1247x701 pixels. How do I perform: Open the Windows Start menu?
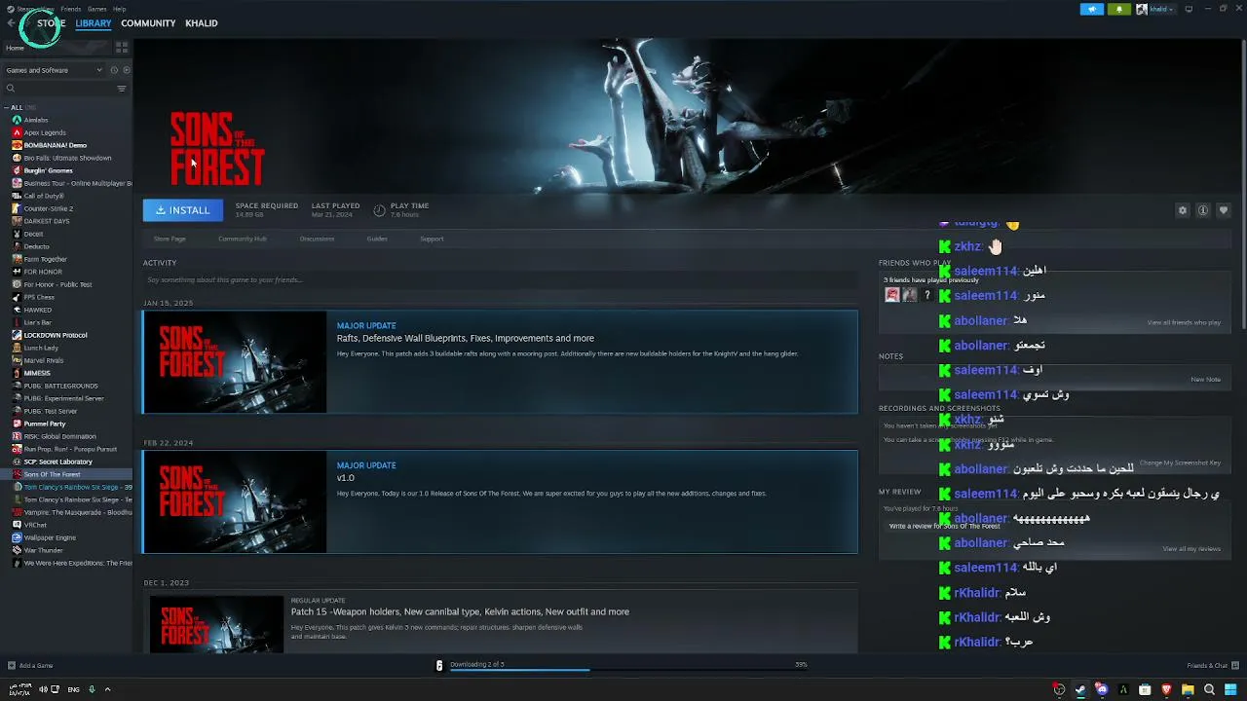coord(1230,689)
